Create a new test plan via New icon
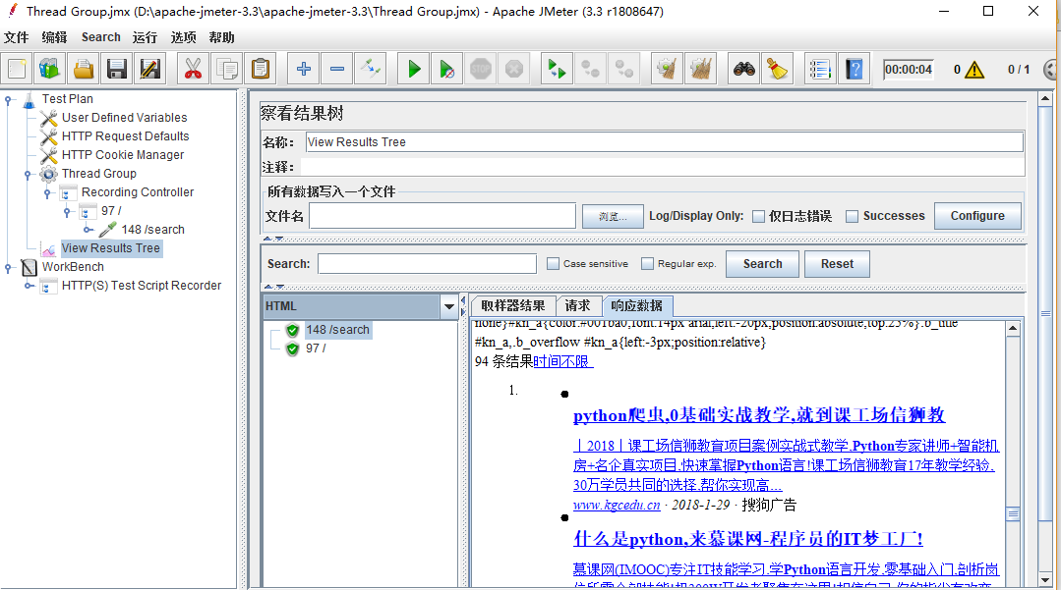This screenshot has width=1061, height=590. 17,69
